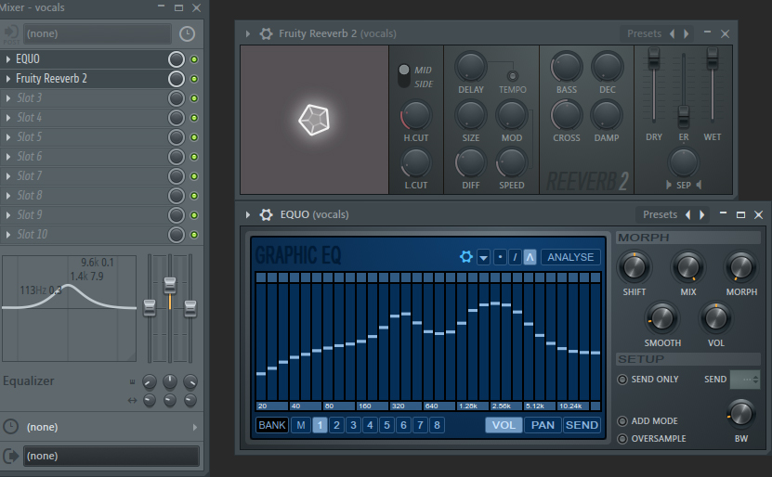Viewport: 772px width, 477px height.
Task: Click the Reeverb L.CUT knob
Action: [416, 163]
